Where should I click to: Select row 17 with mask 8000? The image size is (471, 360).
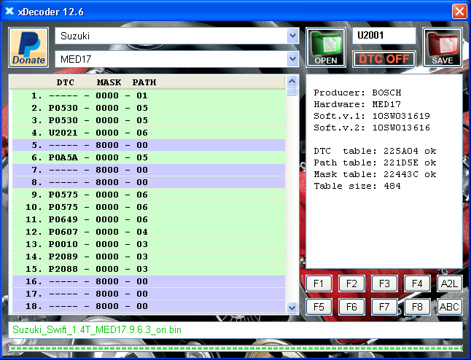coord(149,294)
